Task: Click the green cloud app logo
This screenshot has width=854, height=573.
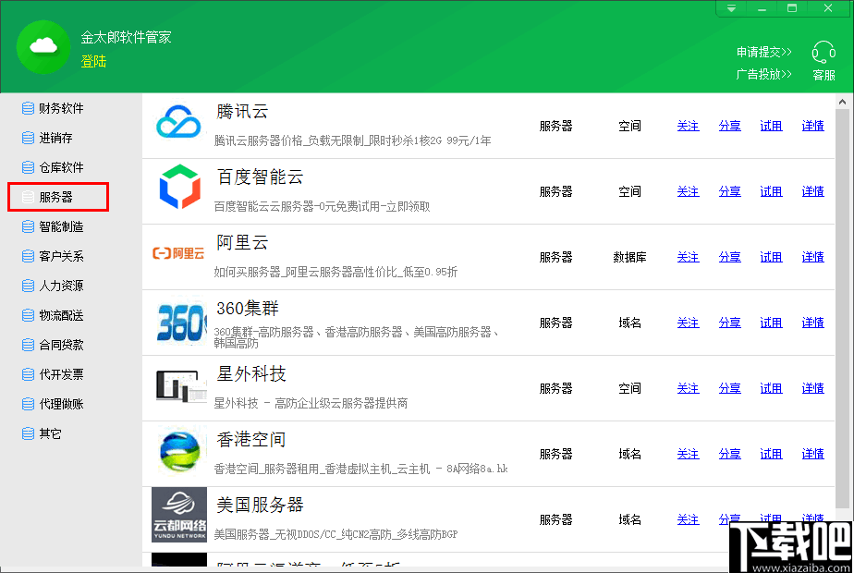Action: pyautogui.click(x=43, y=47)
